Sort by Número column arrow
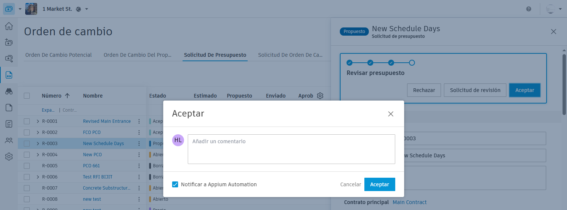The height and width of the screenshot is (210, 567). pyautogui.click(x=67, y=96)
